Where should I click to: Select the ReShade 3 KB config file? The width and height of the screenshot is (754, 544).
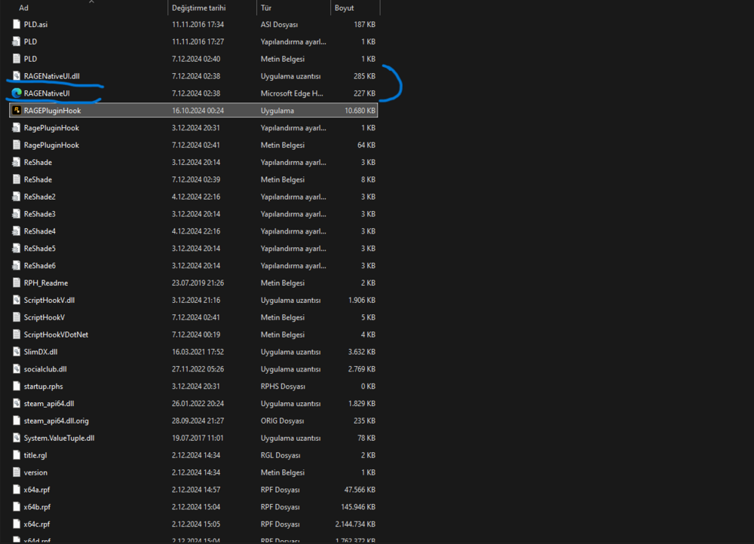tap(193, 163)
